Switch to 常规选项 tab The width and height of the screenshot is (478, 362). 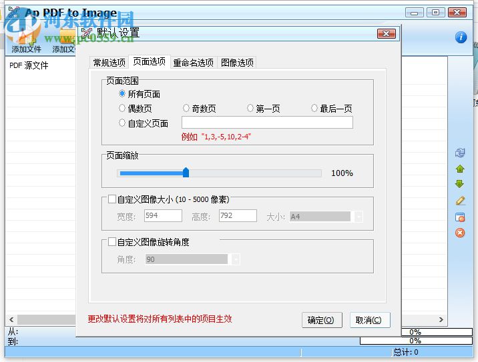(x=109, y=63)
